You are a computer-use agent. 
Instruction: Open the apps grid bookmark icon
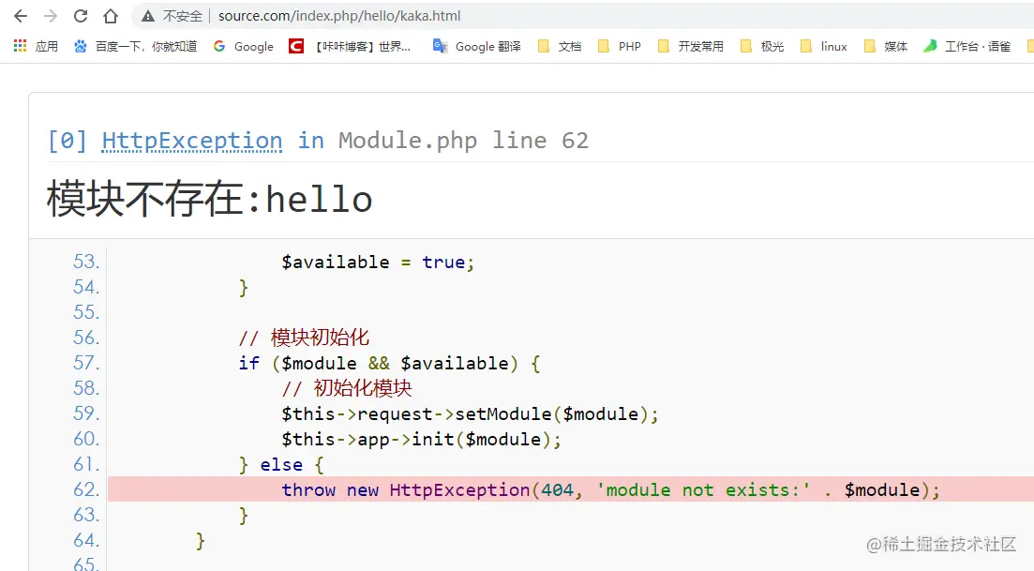pos(21,46)
